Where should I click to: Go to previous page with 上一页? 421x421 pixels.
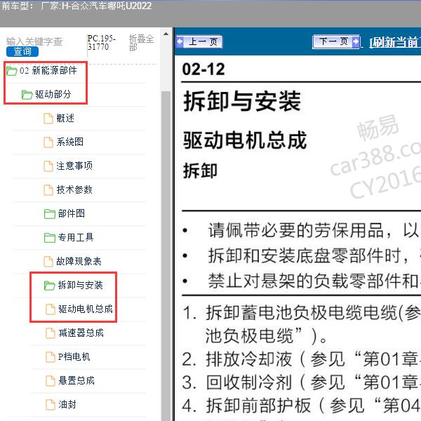(x=199, y=41)
